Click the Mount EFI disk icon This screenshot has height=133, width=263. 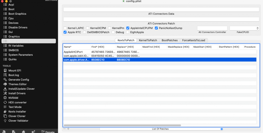[x=5, y=70]
